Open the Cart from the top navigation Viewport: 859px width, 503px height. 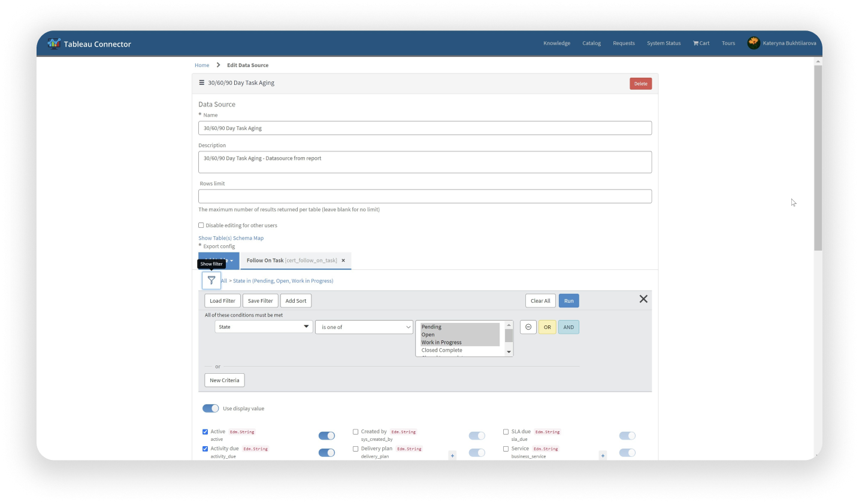(x=701, y=43)
